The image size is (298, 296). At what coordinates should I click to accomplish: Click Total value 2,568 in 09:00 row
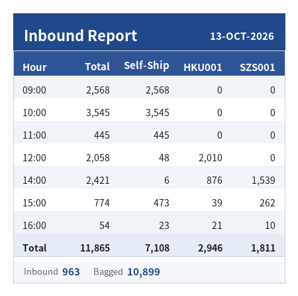pyautogui.click(x=98, y=90)
